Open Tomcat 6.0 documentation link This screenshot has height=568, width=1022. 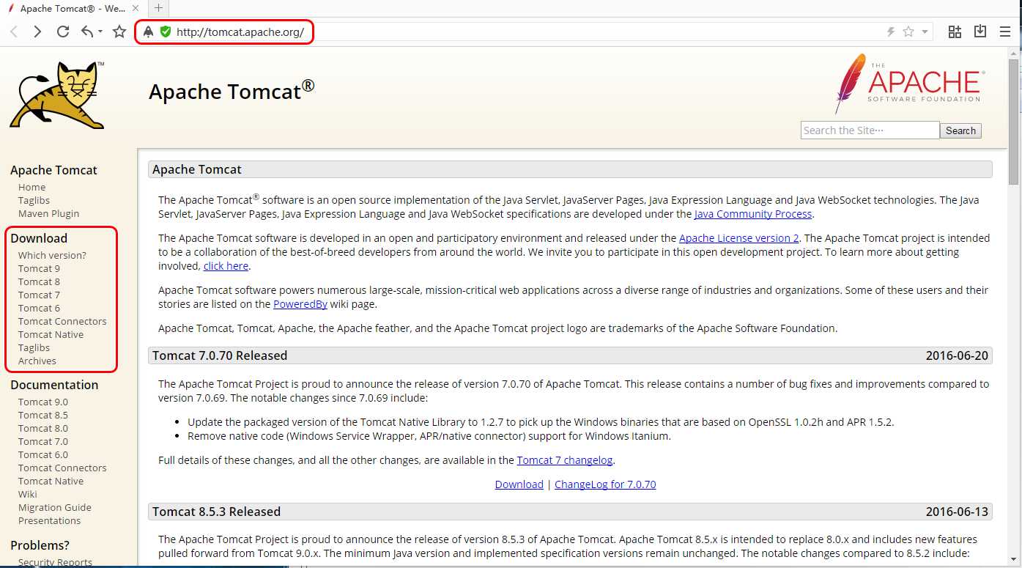[42, 454]
